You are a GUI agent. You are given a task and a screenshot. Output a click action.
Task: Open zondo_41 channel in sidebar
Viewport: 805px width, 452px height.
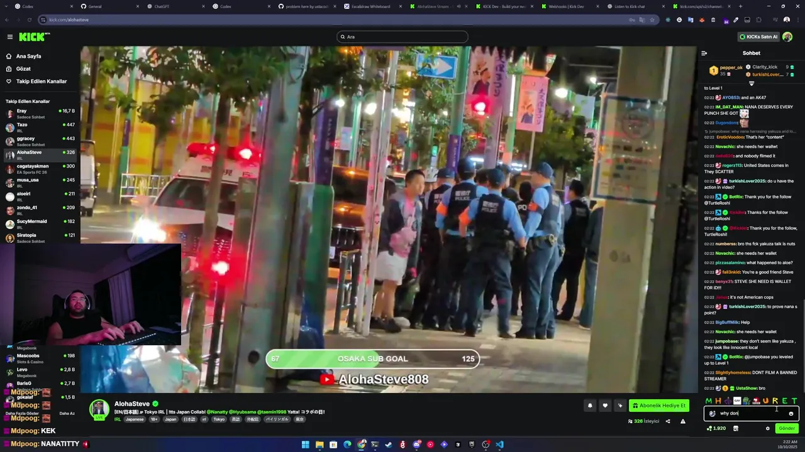pyautogui.click(x=40, y=210)
